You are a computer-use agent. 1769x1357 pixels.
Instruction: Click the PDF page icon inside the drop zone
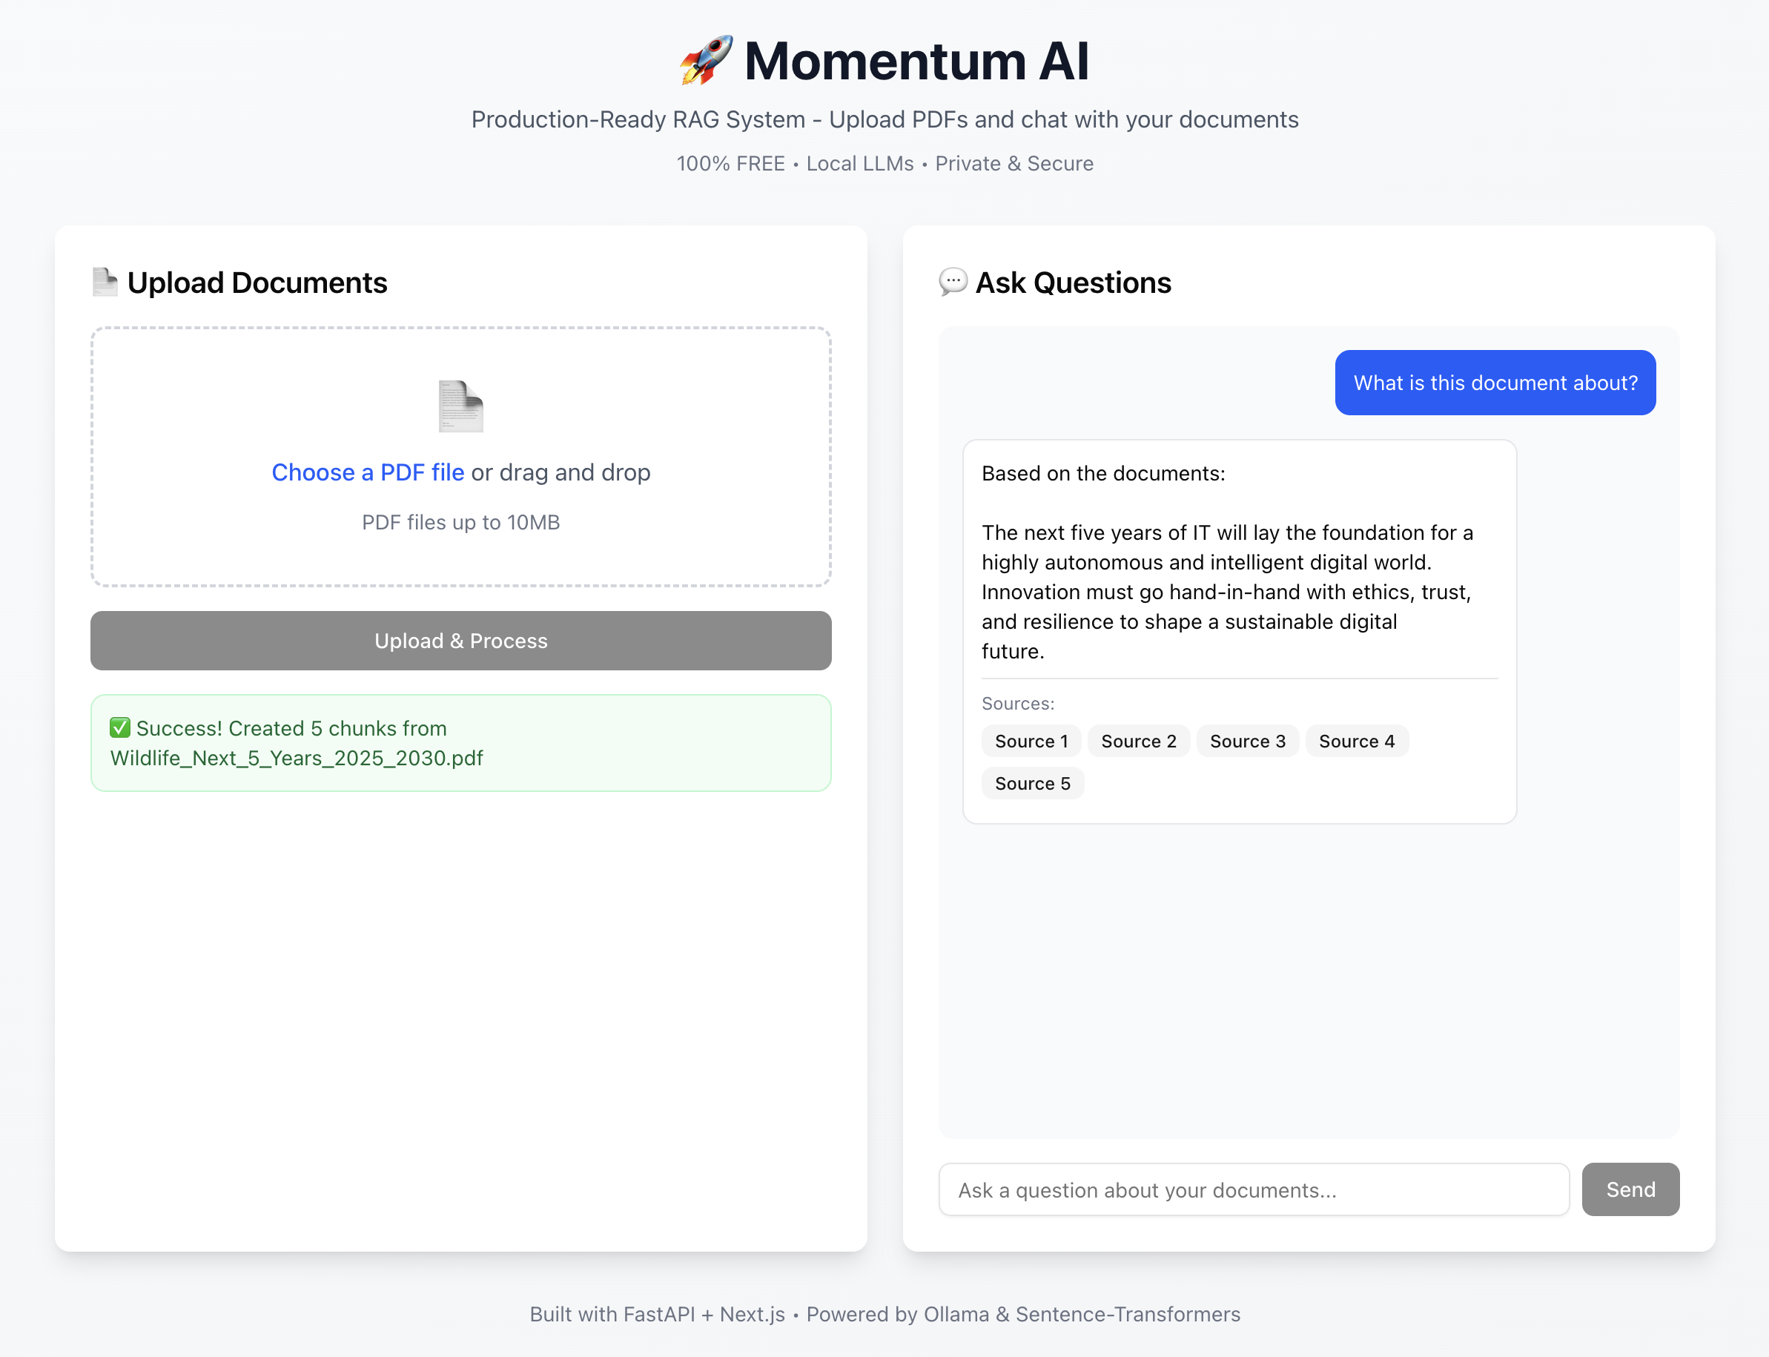(x=460, y=406)
